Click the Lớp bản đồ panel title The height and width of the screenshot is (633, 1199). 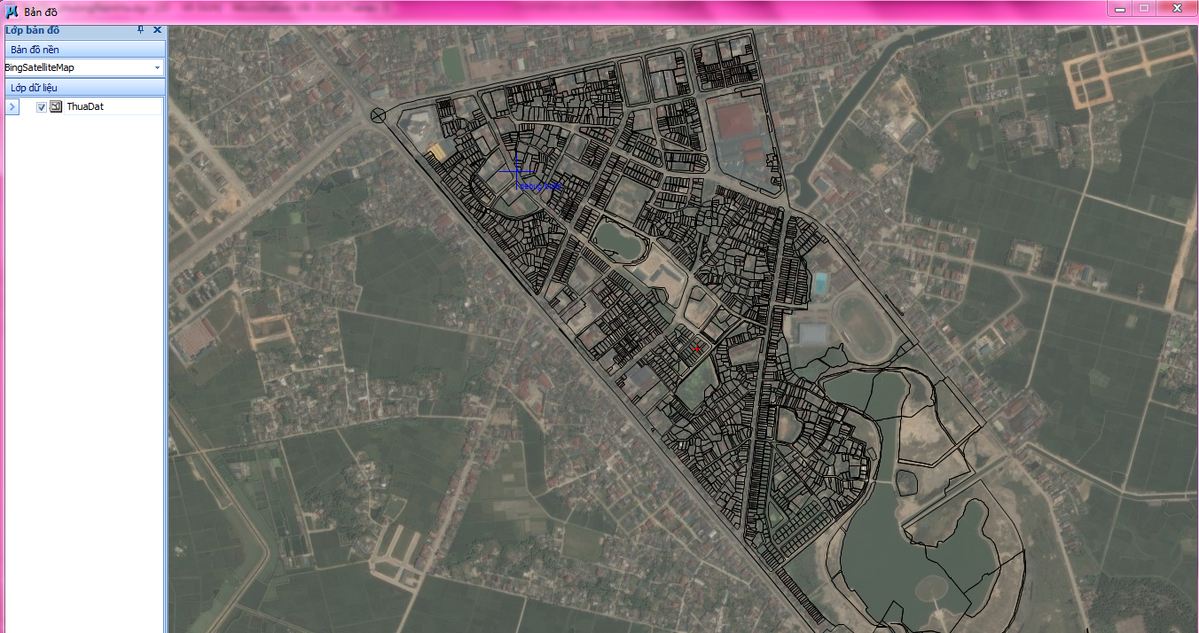[x=33, y=30]
